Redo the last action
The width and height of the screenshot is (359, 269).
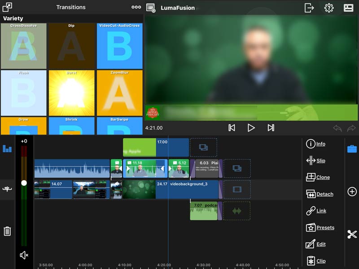pyautogui.click(x=351, y=128)
